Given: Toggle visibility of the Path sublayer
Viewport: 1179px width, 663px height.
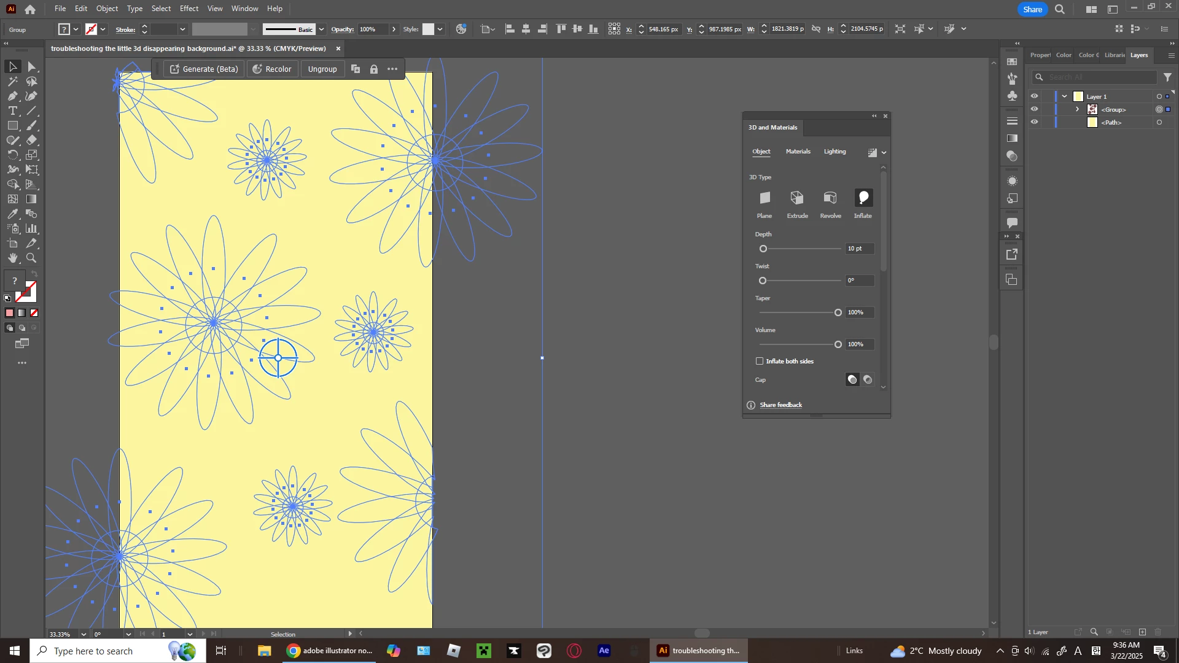Looking at the screenshot, I should click(1035, 122).
